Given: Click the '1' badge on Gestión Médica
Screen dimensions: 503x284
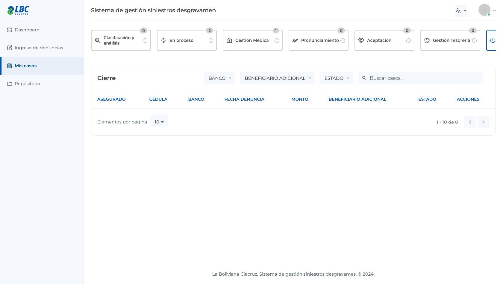Looking at the screenshot, I should (x=276, y=30).
